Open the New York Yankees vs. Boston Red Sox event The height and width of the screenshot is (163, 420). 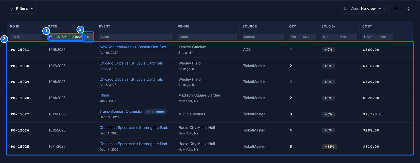tap(133, 47)
